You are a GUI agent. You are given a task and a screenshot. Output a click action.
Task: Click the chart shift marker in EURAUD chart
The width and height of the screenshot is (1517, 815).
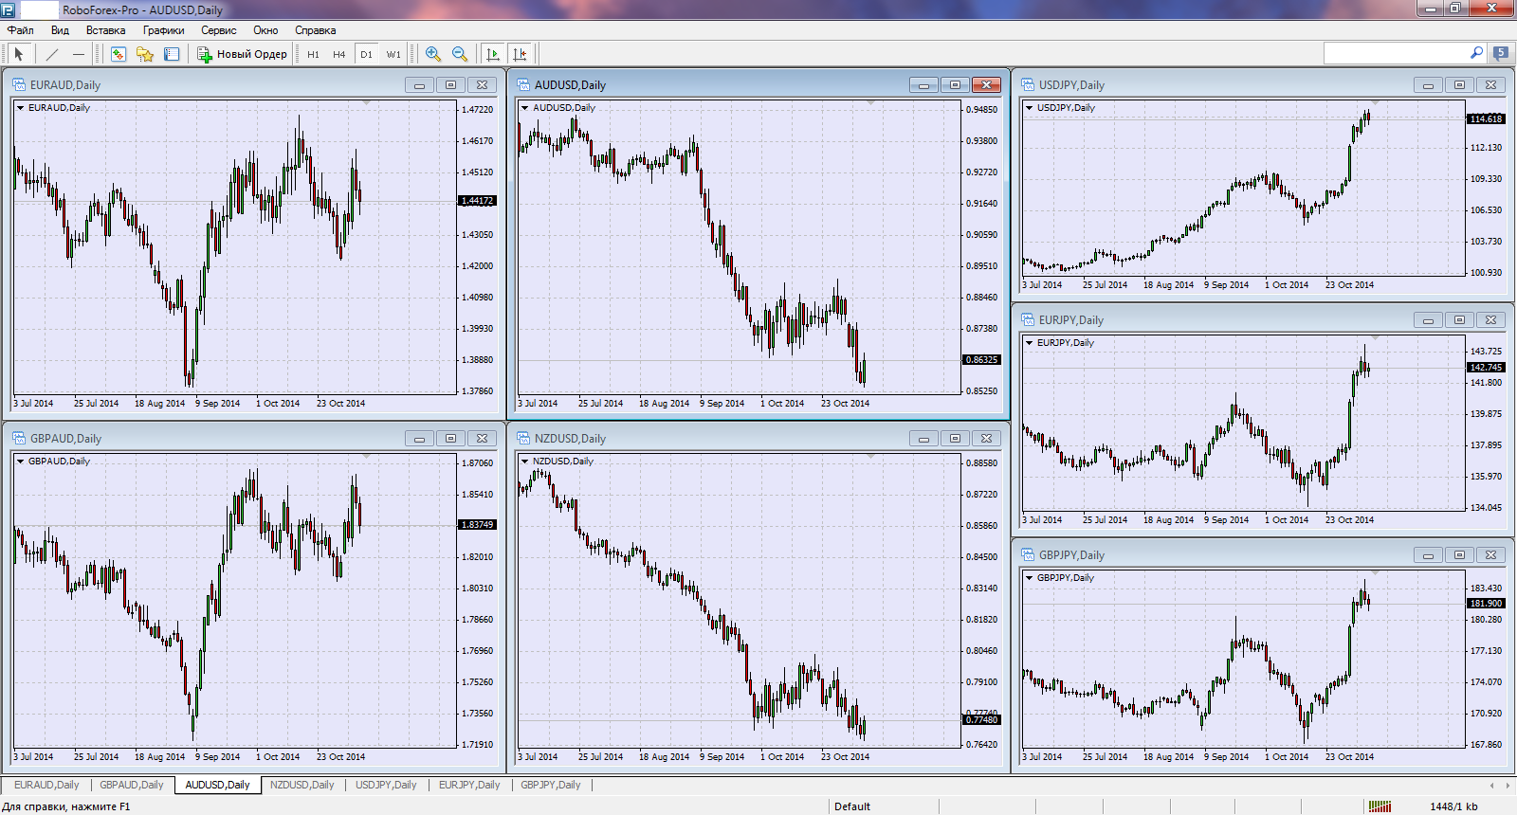click(367, 102)
